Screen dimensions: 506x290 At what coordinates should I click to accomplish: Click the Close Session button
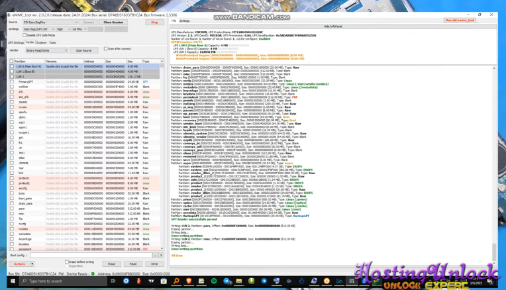pos(113,23)
